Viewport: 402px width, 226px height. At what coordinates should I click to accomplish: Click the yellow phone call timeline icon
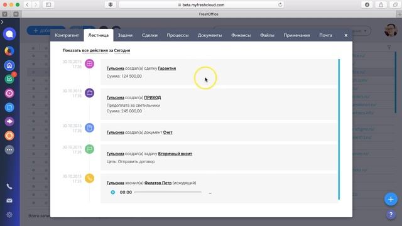pyautogui.click(x=89, y=178)
